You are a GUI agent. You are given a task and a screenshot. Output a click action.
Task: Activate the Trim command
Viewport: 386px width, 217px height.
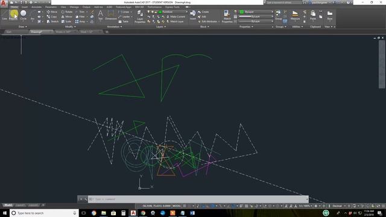click(x=80, y=12)
